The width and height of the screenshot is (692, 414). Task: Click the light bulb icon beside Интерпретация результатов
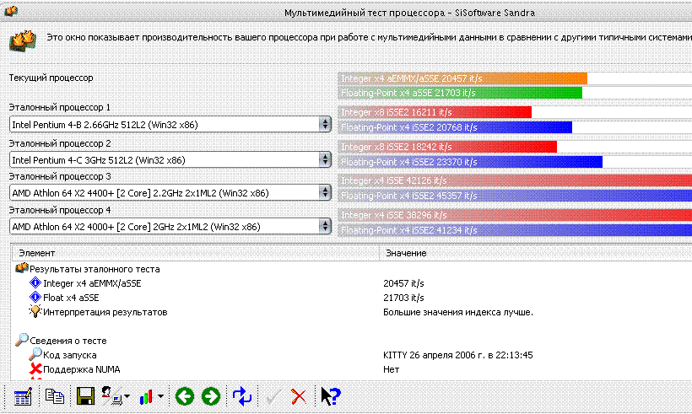coord(35,311)
